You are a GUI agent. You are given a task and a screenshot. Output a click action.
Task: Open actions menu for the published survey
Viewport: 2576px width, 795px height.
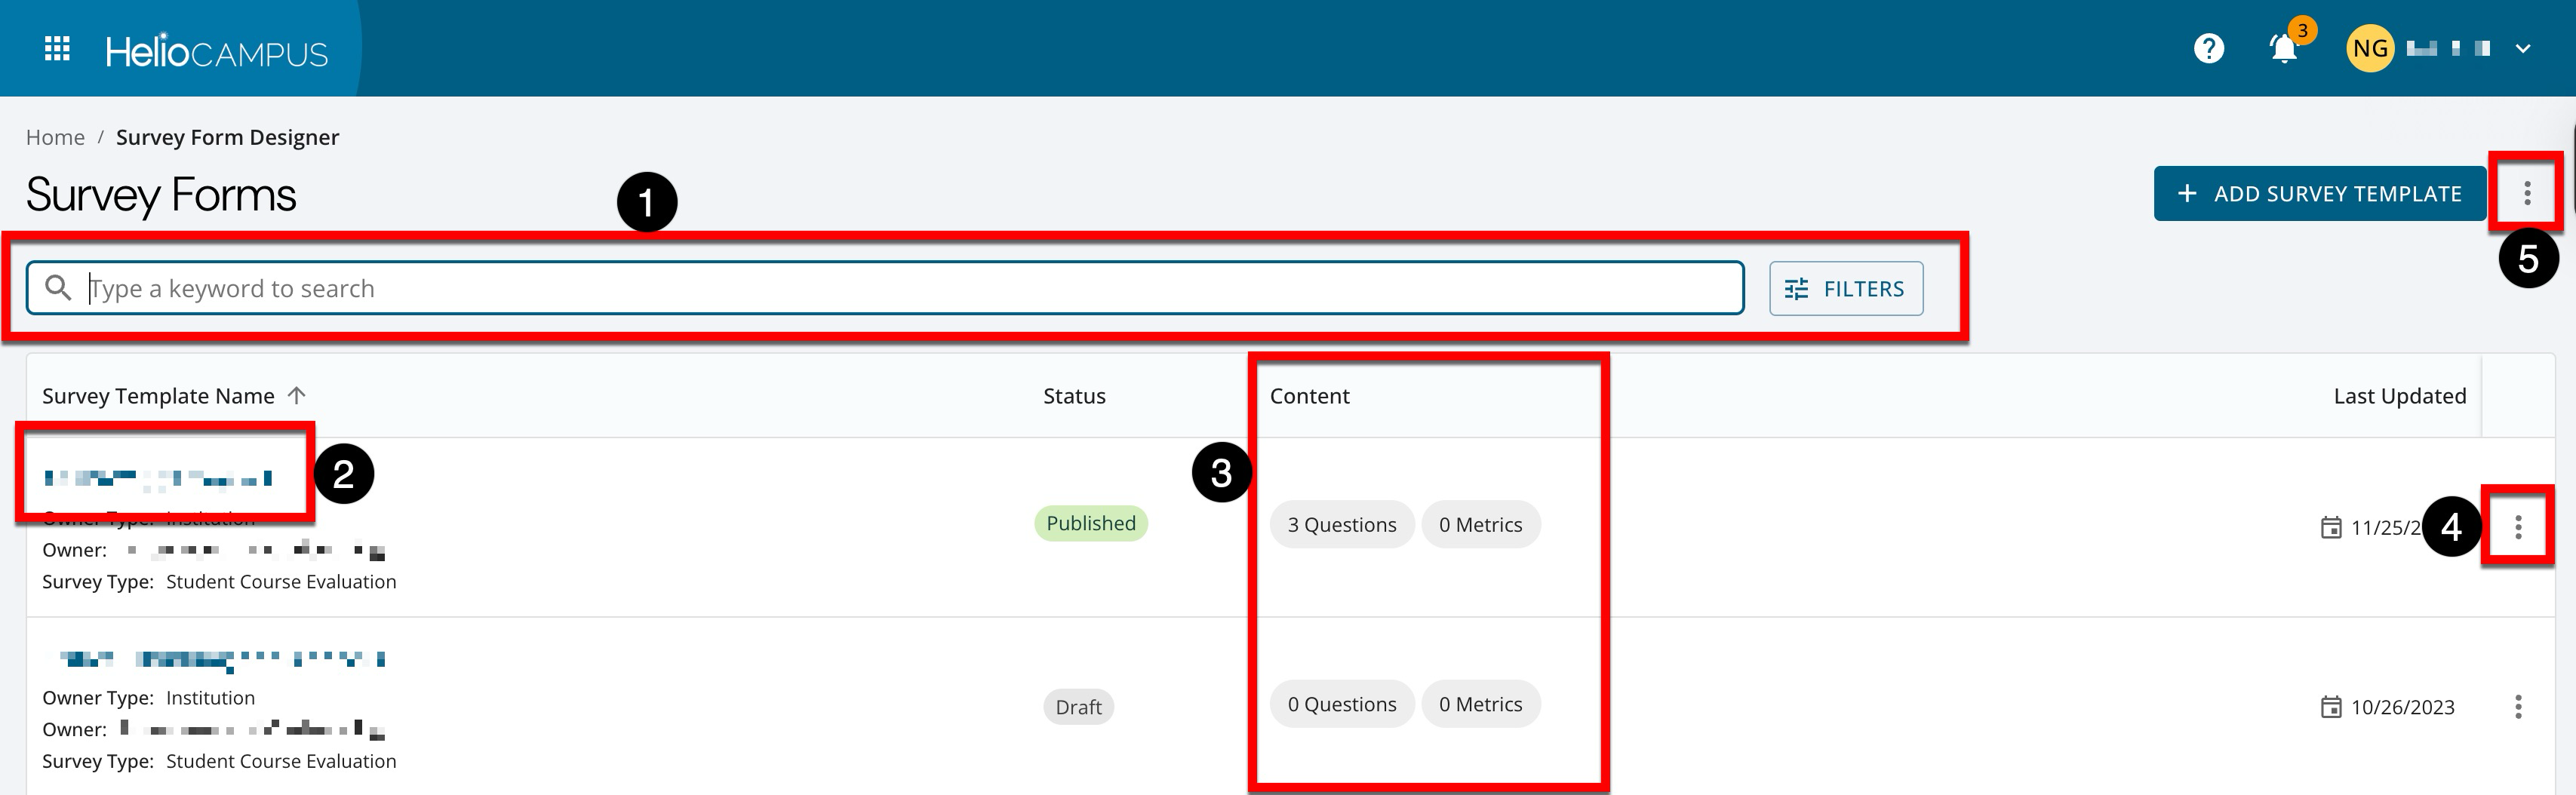point(2517,526)
